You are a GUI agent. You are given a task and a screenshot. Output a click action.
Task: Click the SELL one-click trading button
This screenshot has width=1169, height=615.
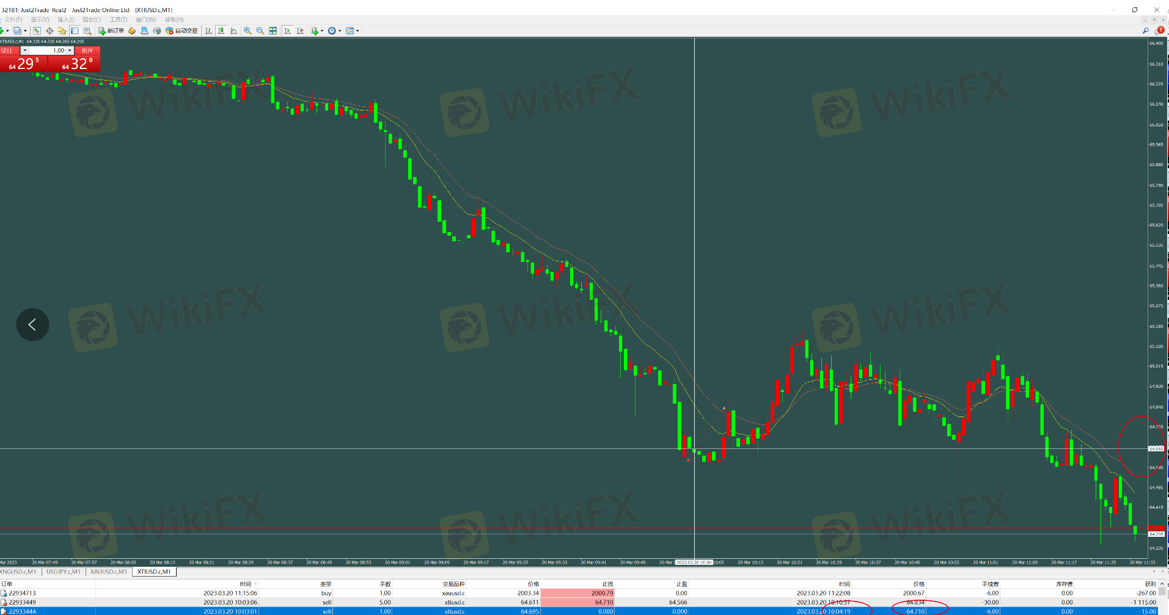point(10,51)
